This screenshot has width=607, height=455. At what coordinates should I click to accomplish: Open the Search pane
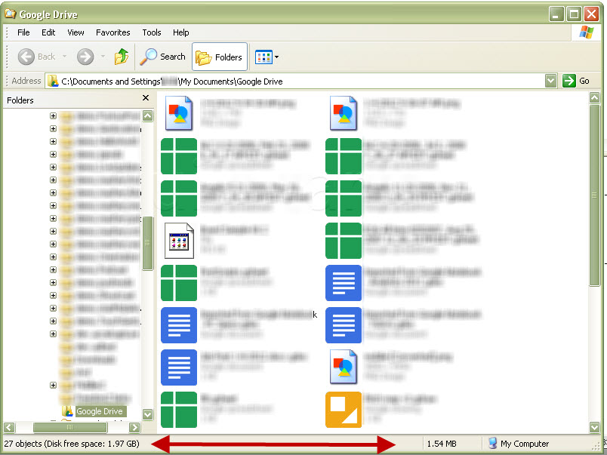coord(162,57)
